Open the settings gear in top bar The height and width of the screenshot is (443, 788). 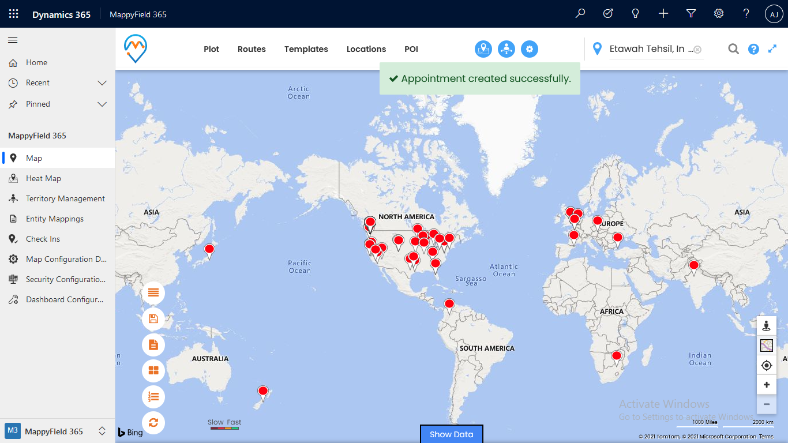[719, 14]
